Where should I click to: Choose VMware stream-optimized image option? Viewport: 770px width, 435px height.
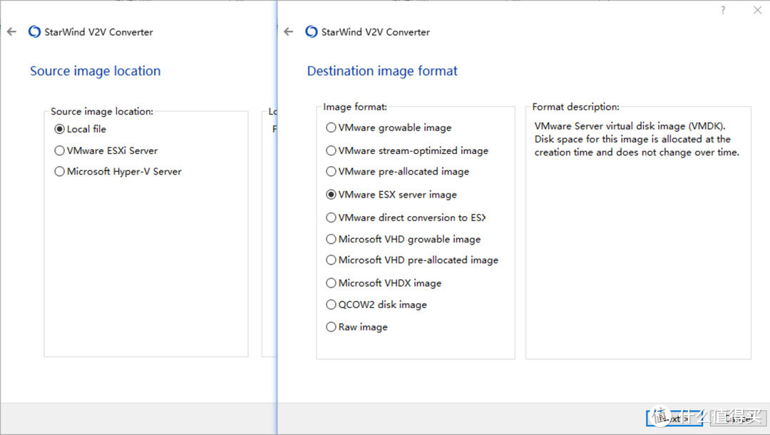(331, 150)
